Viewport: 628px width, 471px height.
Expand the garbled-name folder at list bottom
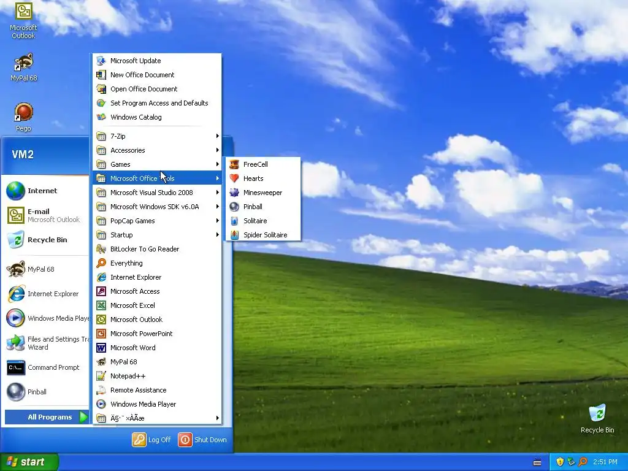click(157, 418)
